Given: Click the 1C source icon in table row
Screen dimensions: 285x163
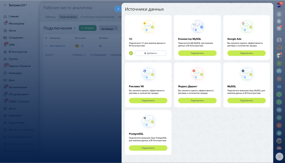Looking at the screenshot, I should click(x=77, y=46).
